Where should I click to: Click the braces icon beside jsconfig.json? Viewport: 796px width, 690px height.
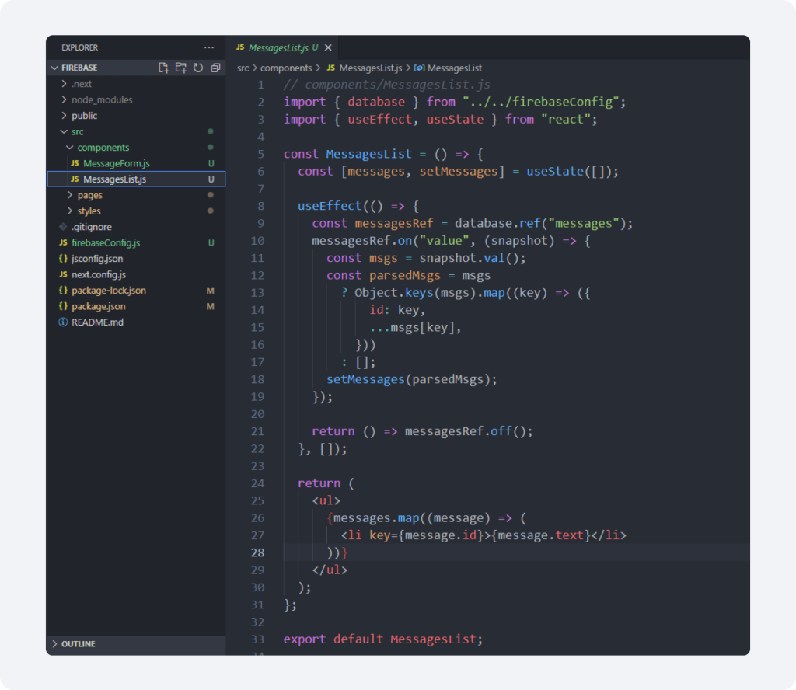[x=63, y=258]
